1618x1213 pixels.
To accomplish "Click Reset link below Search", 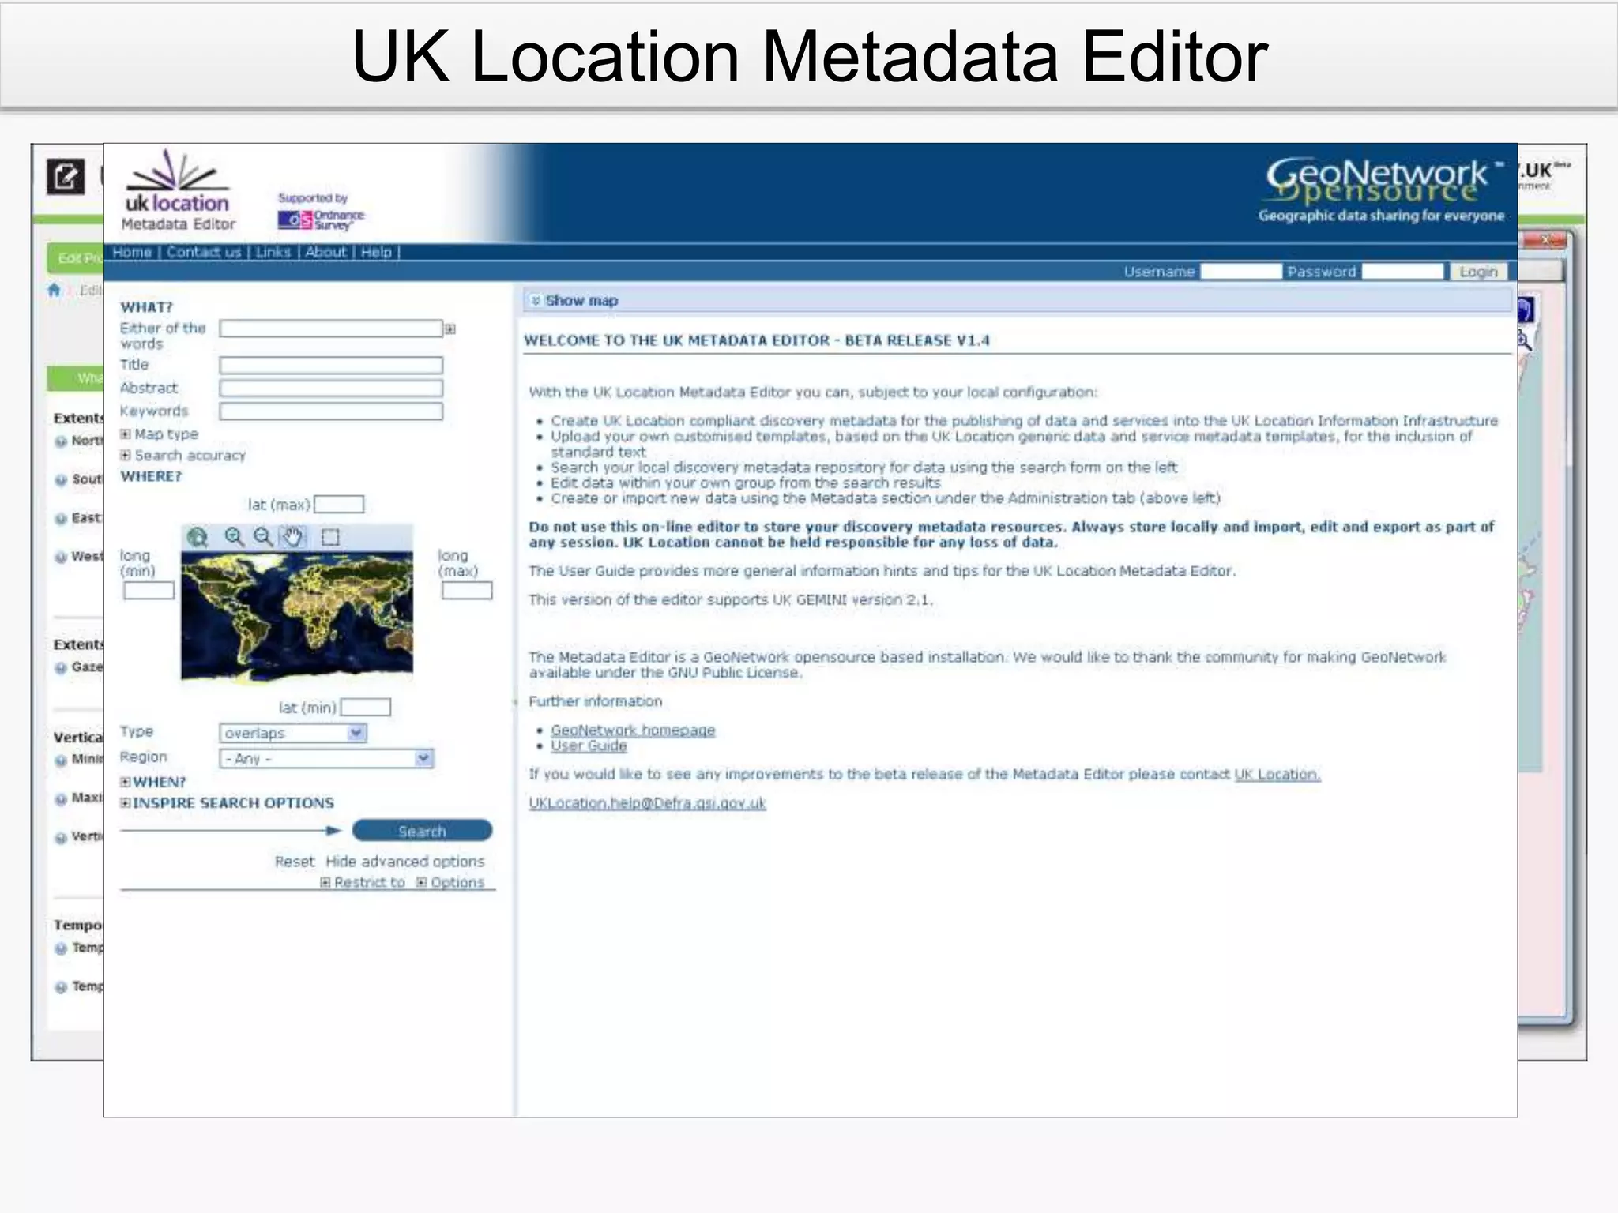I will point(294,862).
